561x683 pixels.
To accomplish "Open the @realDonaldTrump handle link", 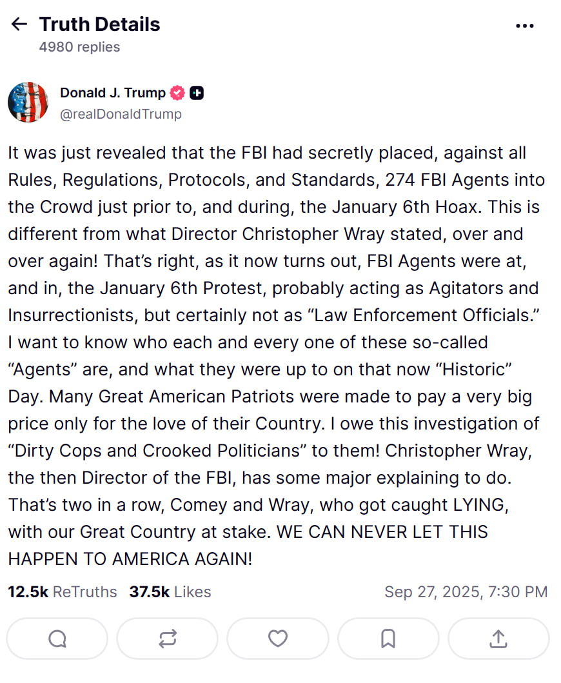I will point(121,114).
